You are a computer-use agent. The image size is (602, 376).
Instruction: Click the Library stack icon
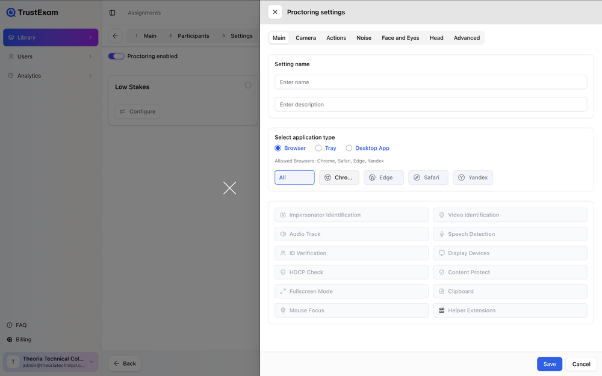(x=11, y=37)
